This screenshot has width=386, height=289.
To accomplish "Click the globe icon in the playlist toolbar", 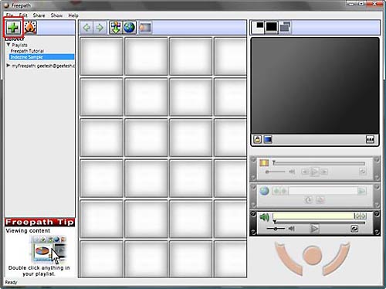I will pos(130,28).
